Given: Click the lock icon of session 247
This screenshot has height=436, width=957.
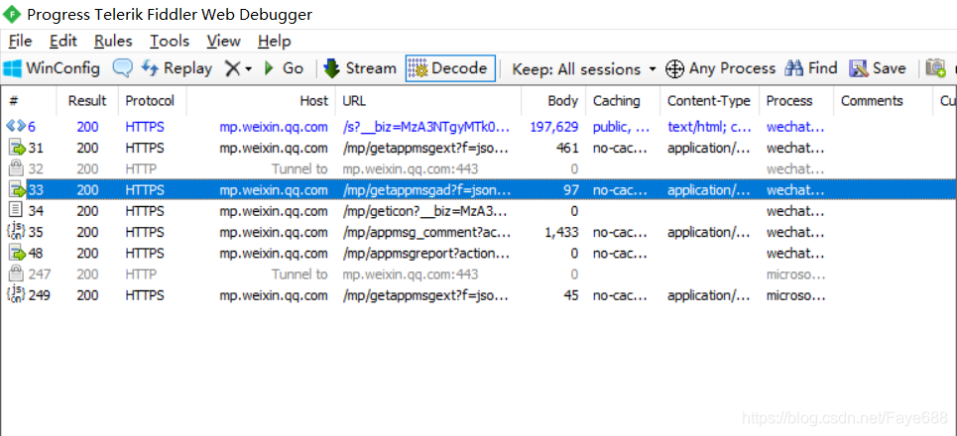Looking at the screenshot, I should tap(17, 274).
